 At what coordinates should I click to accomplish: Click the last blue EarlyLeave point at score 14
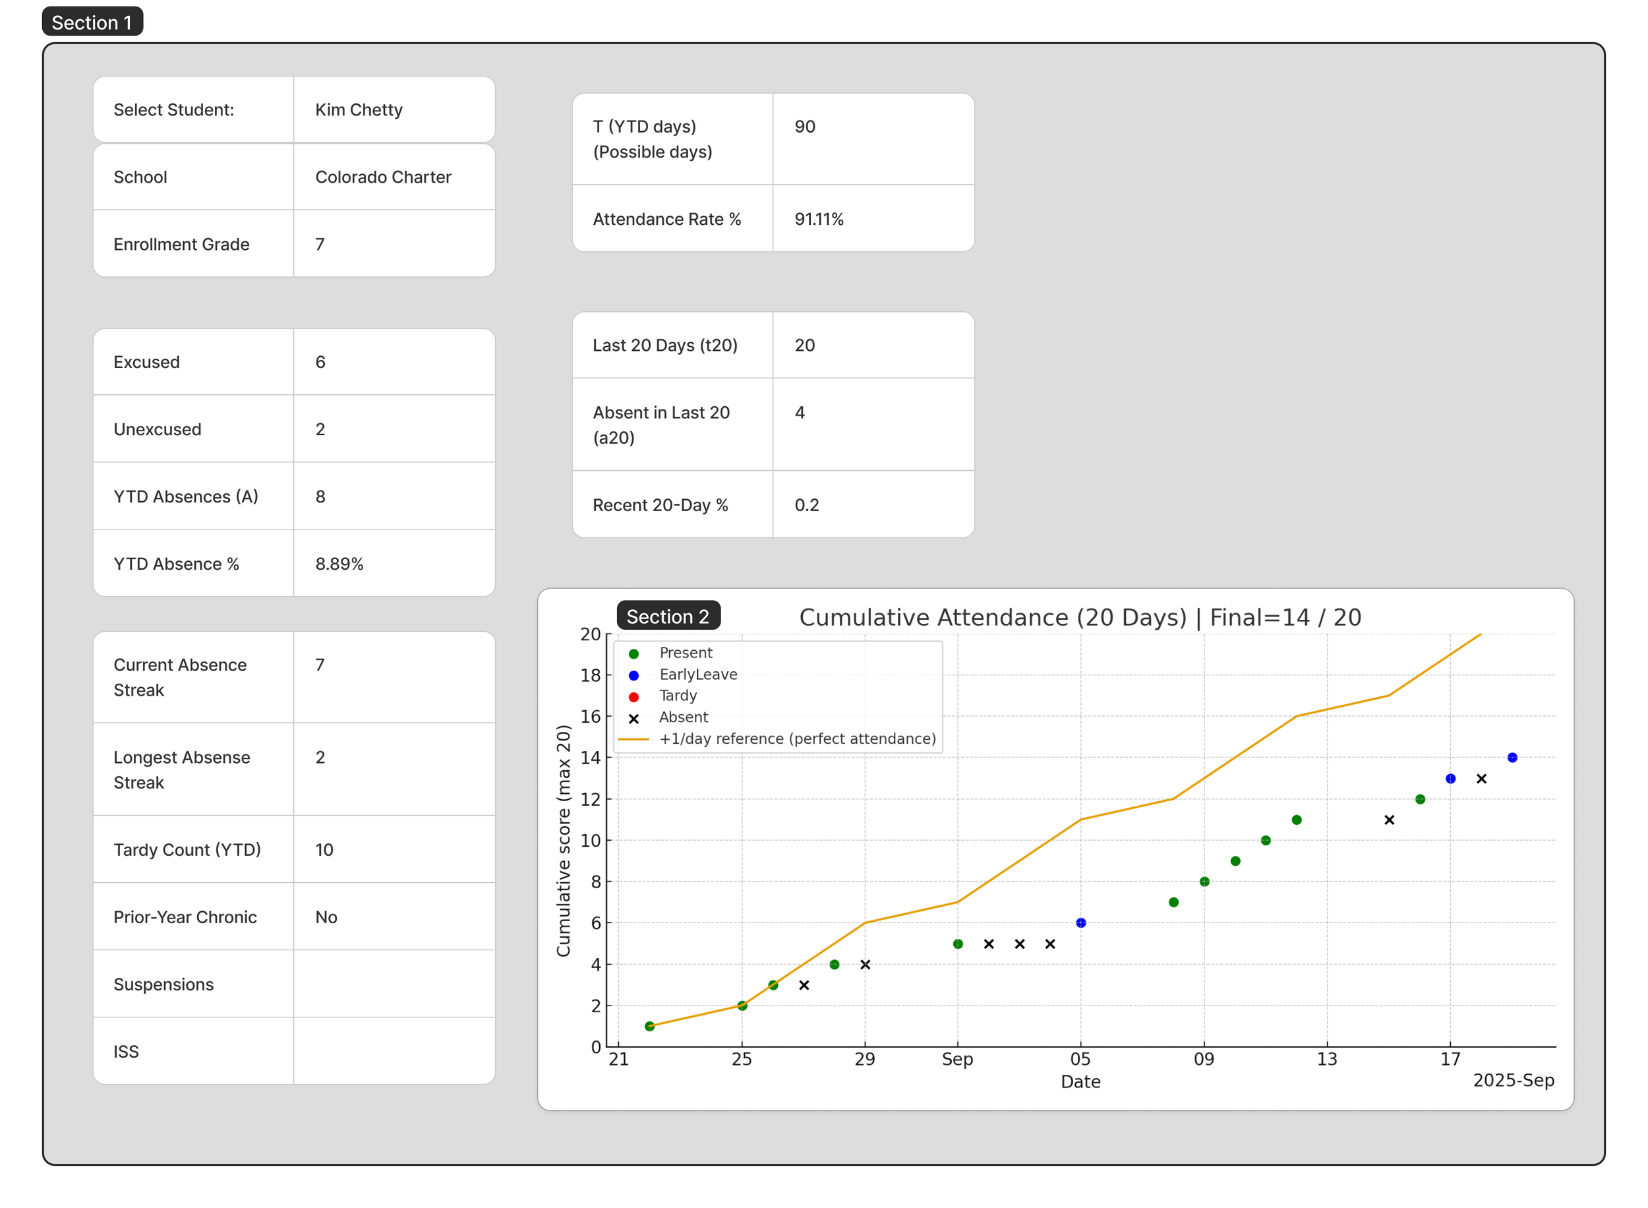[1512, 758]
